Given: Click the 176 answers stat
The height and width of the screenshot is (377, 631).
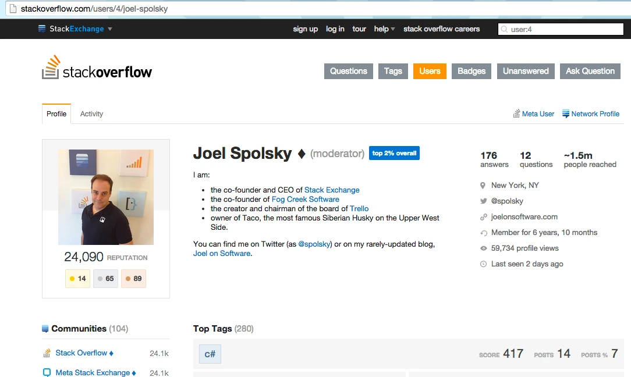Looking at the screenshot, I should click(x=494, y=159).
